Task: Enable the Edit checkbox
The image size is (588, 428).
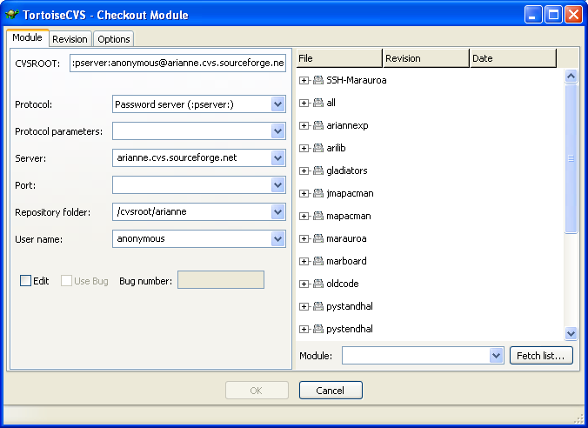Action: click(x=26, y=281)
